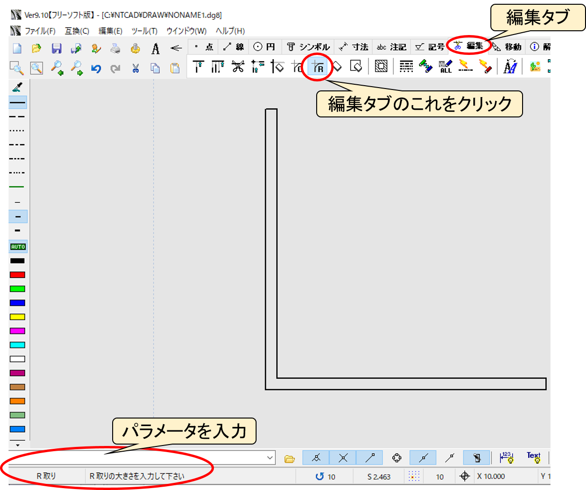Toggle the AUTO color mode button
586x490 pixels.
click(x=18, y=247)
